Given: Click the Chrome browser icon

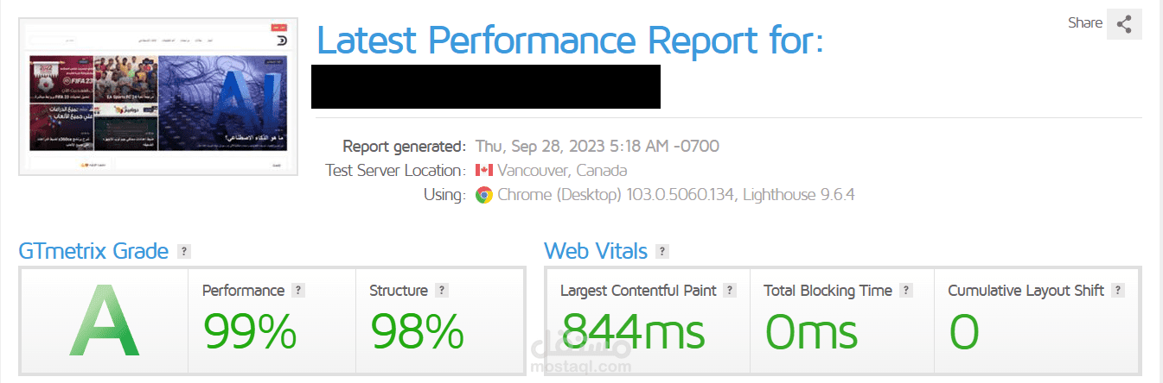Looking at the screenshot, I should pos(483,195).
